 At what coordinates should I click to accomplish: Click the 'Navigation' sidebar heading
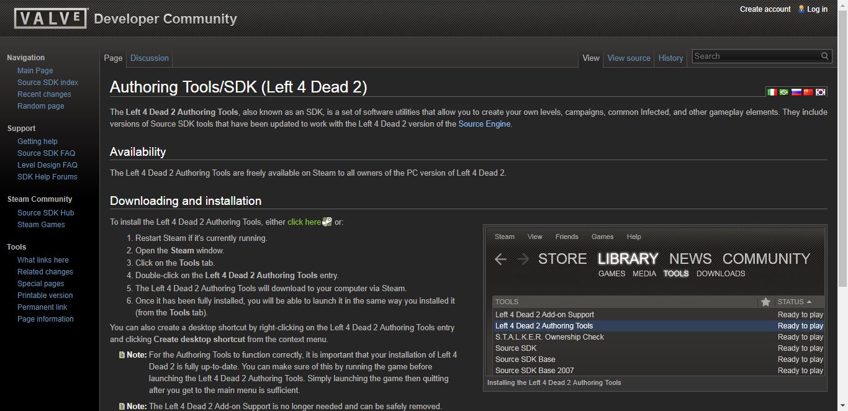pyautogui.click(x=26, y=58)
